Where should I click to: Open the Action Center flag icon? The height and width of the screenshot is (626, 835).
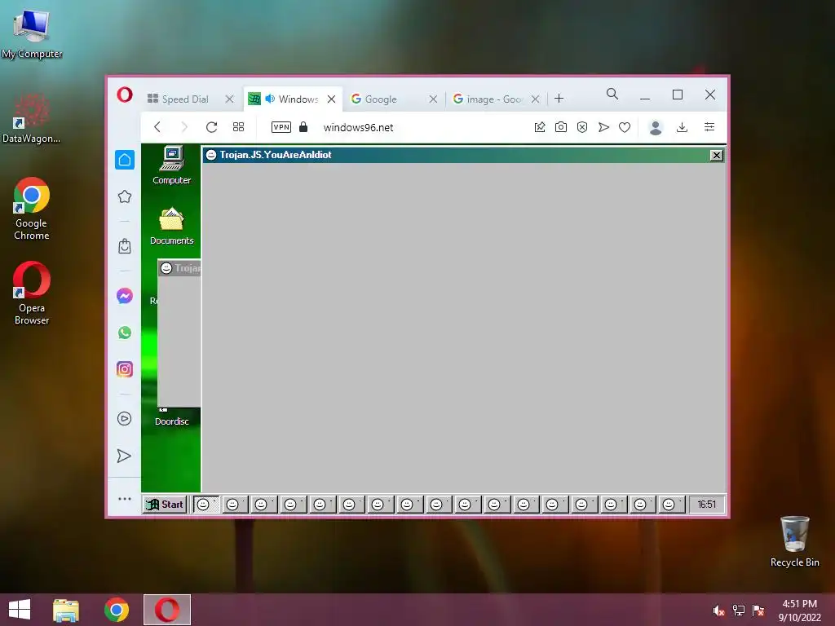coord(758,610)
